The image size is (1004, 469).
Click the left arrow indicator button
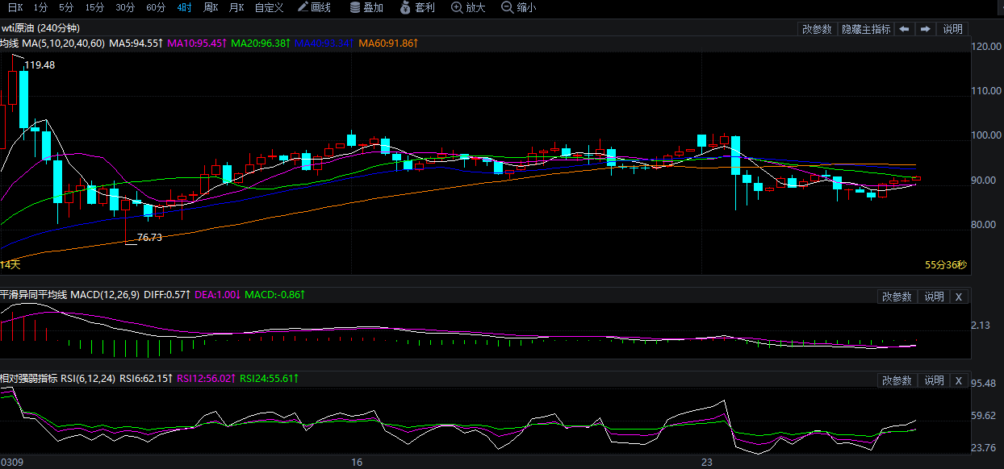904,29
